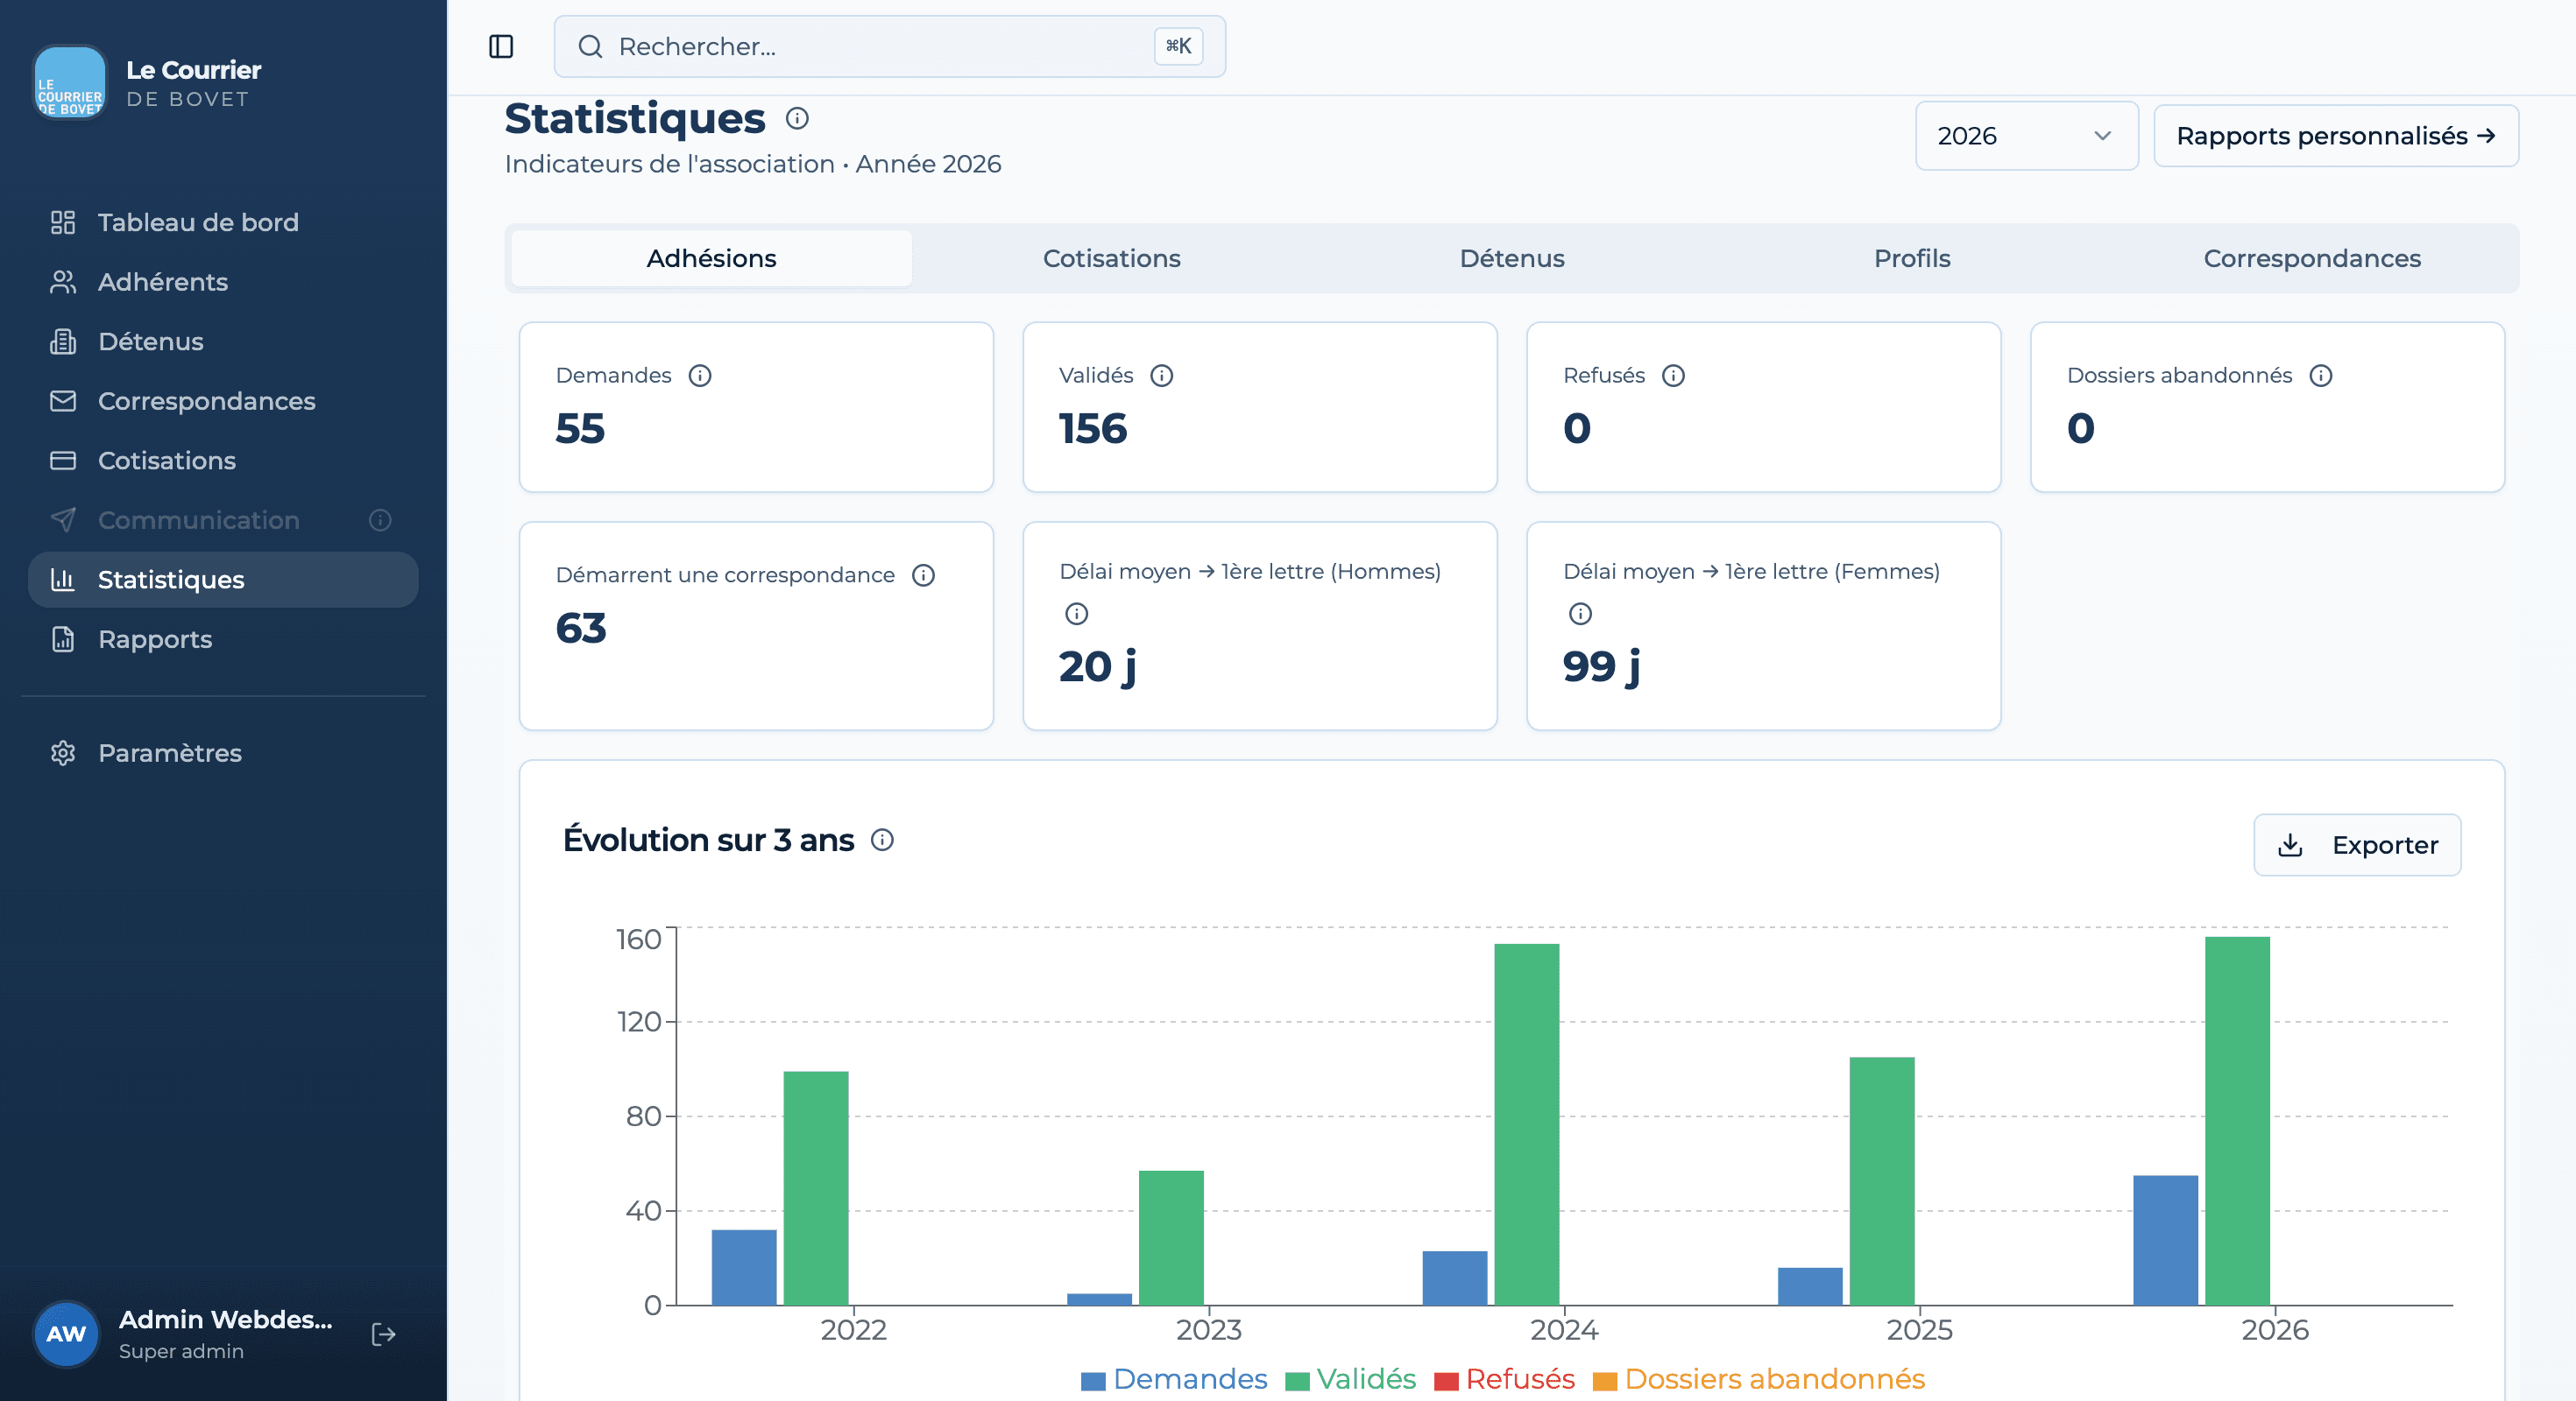Go to Tableau de bord

pos(223,222)
